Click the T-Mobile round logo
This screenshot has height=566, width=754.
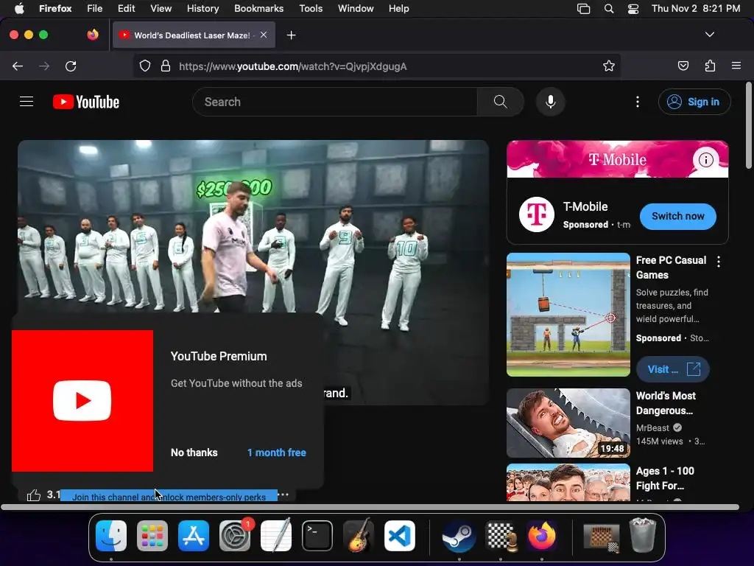537,214
